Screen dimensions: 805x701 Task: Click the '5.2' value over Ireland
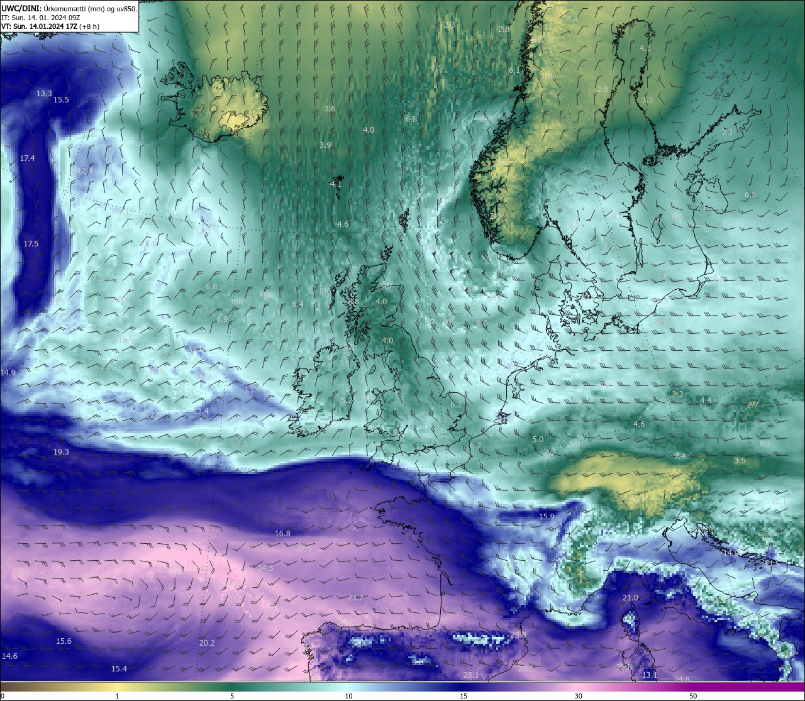347,400
